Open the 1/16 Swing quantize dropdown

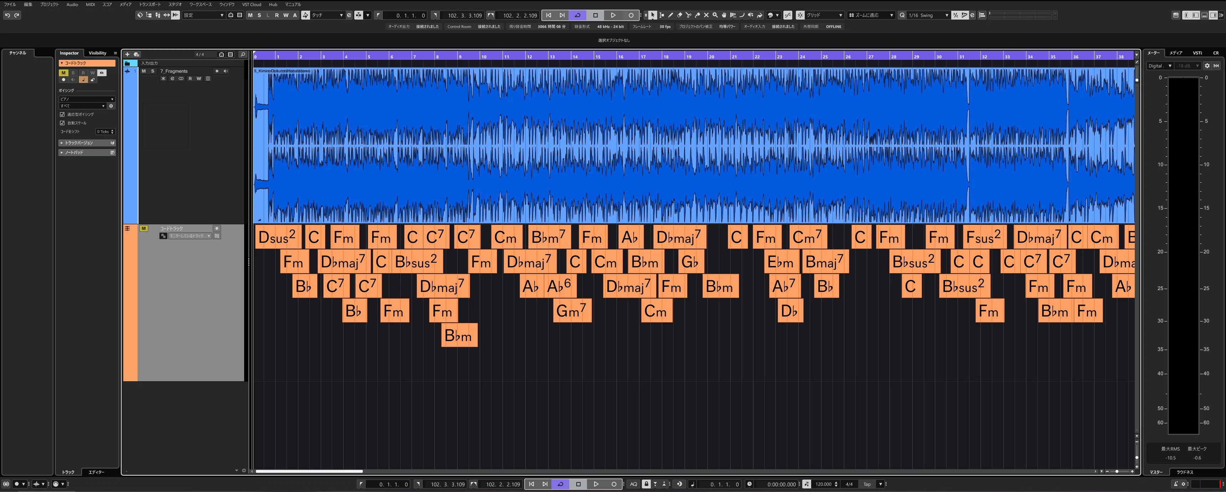pos(928,15)
